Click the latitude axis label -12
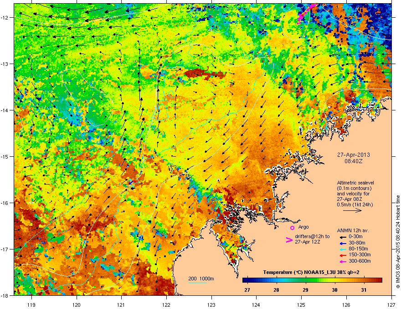Image resolution: width=401 pixels, height=309 pixels. click(x=5, y=18)
